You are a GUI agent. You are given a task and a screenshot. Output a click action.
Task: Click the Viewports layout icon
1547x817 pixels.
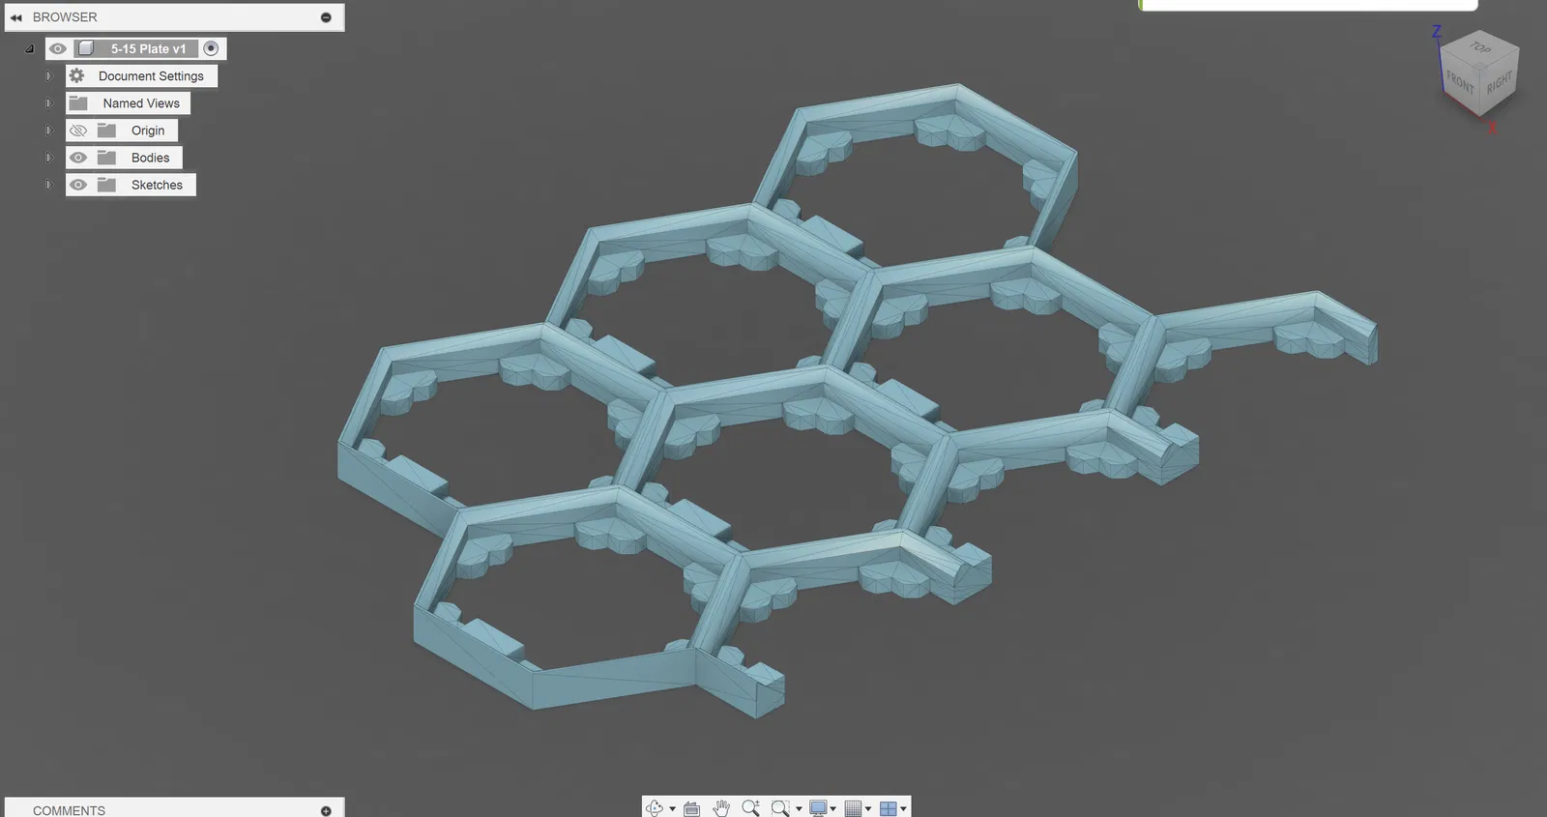coord(888,808)
